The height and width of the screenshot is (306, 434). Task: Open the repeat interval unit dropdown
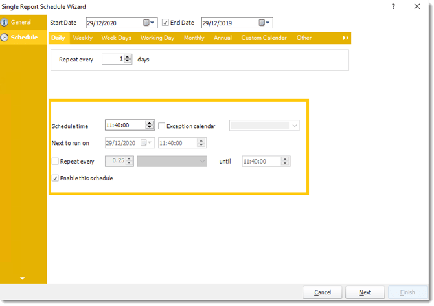[203, 161]
